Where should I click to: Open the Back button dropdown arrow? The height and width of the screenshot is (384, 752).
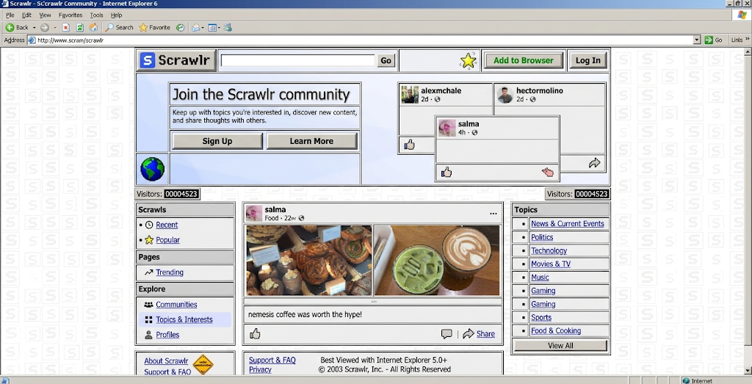tap(34, 28)
